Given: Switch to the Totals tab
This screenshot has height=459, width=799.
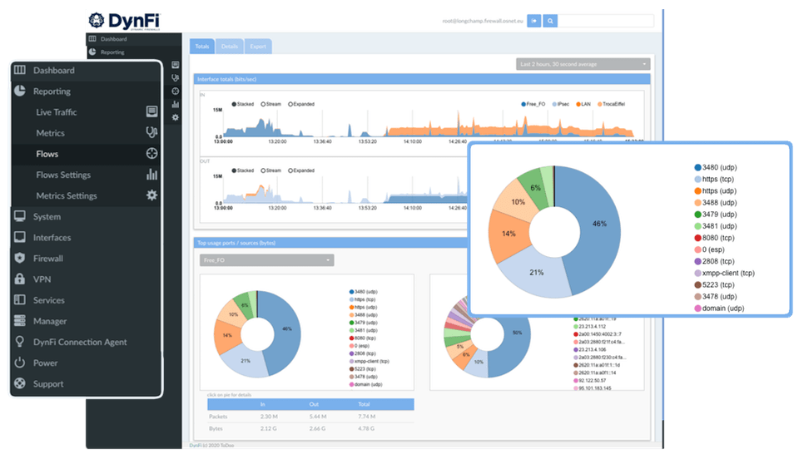Looking at the screenshot, I should [202, 47].
